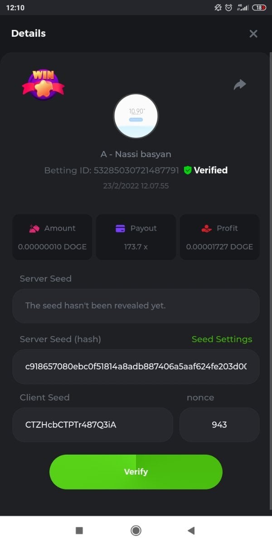Tap the Amount bet icon
The image size is (272, 545).
pyautogui.click(x=34, y=228)
